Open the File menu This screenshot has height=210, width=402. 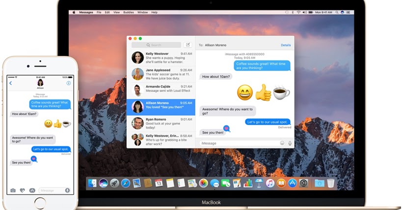tap(99, 12)
